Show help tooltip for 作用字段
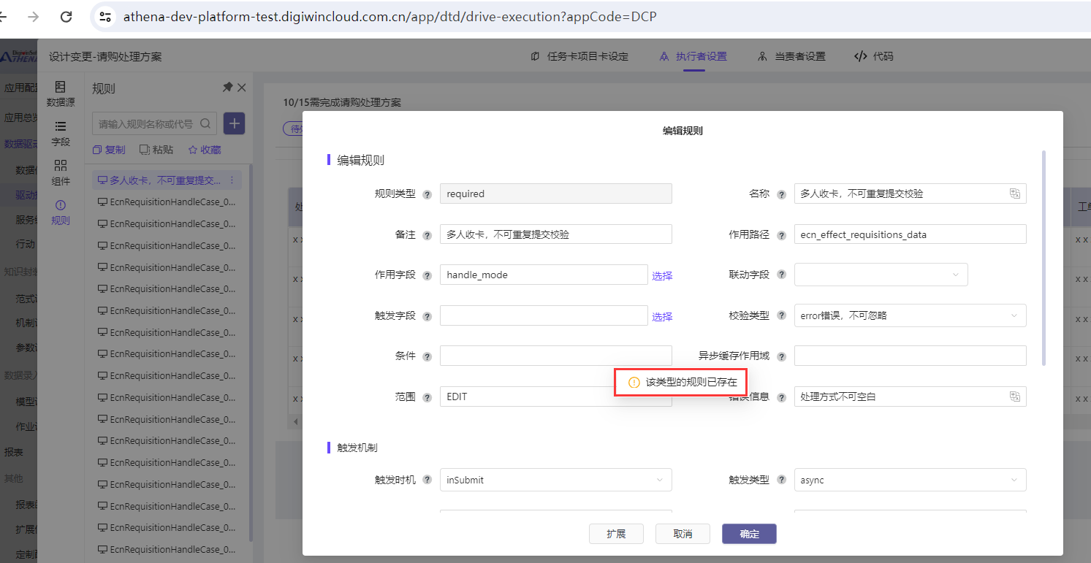This screenshot has height=563, width=1091. [x=427, y=275]
